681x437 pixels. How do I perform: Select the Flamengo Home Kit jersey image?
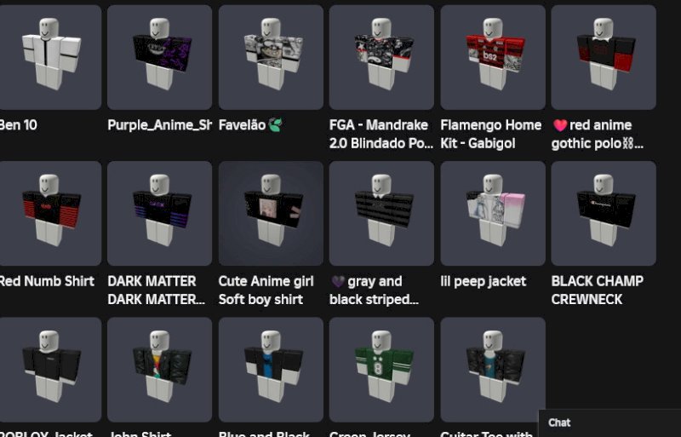(x=493, y=57)
